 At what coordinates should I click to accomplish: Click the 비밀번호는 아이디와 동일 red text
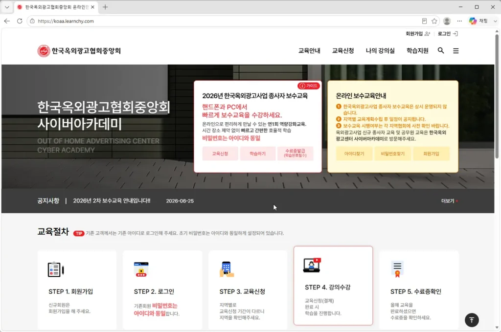[x=231, y=138]
